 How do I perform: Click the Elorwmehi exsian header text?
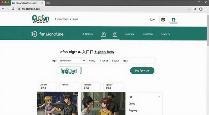pyautogui.click(x=66, y=19)
